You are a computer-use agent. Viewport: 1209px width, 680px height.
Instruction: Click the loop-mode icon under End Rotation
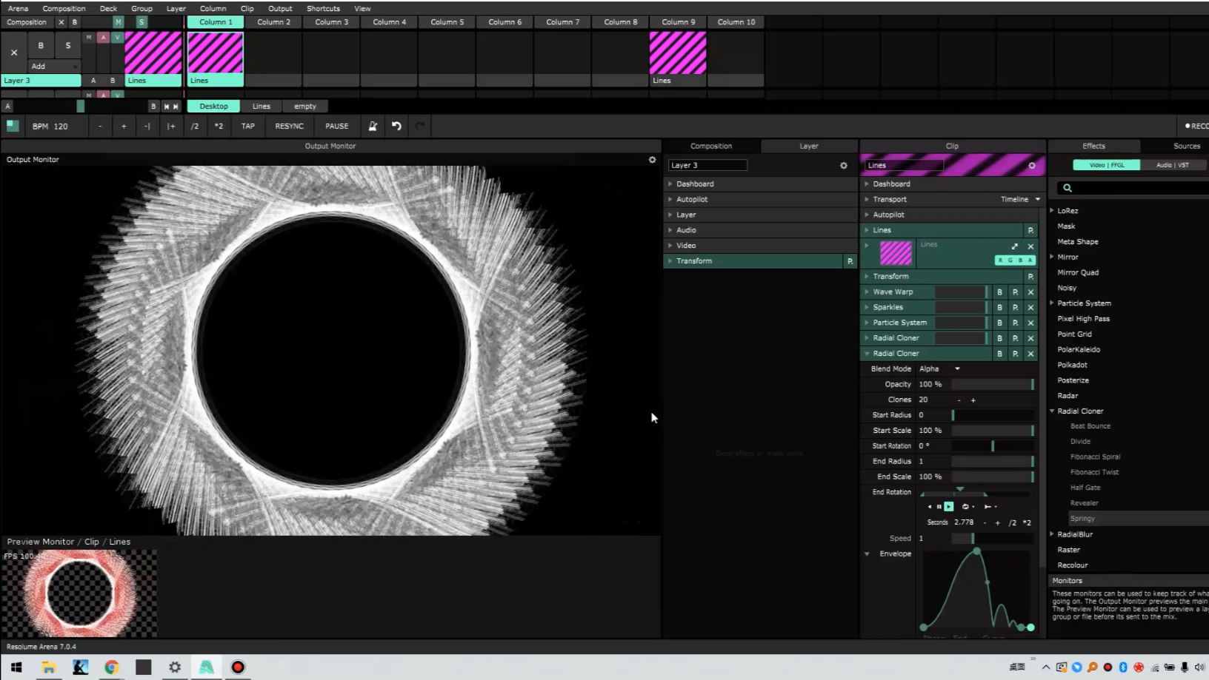[x=966, y=507]
